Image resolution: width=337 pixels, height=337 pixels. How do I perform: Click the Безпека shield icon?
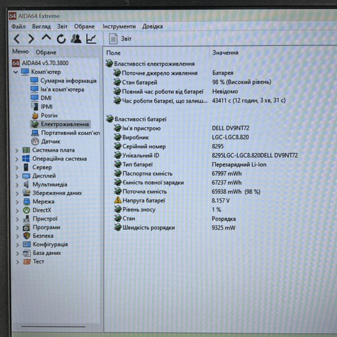pos(26,236)
